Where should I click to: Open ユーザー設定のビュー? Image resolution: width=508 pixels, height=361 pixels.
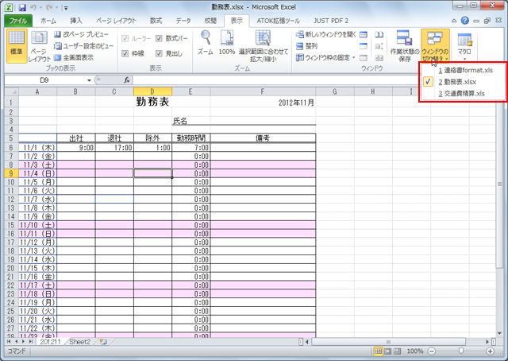tap(83, 46)
